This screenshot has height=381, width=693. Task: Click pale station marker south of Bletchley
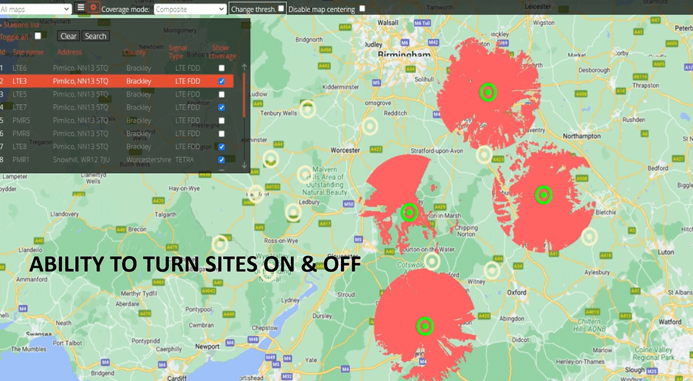point(589,237)
